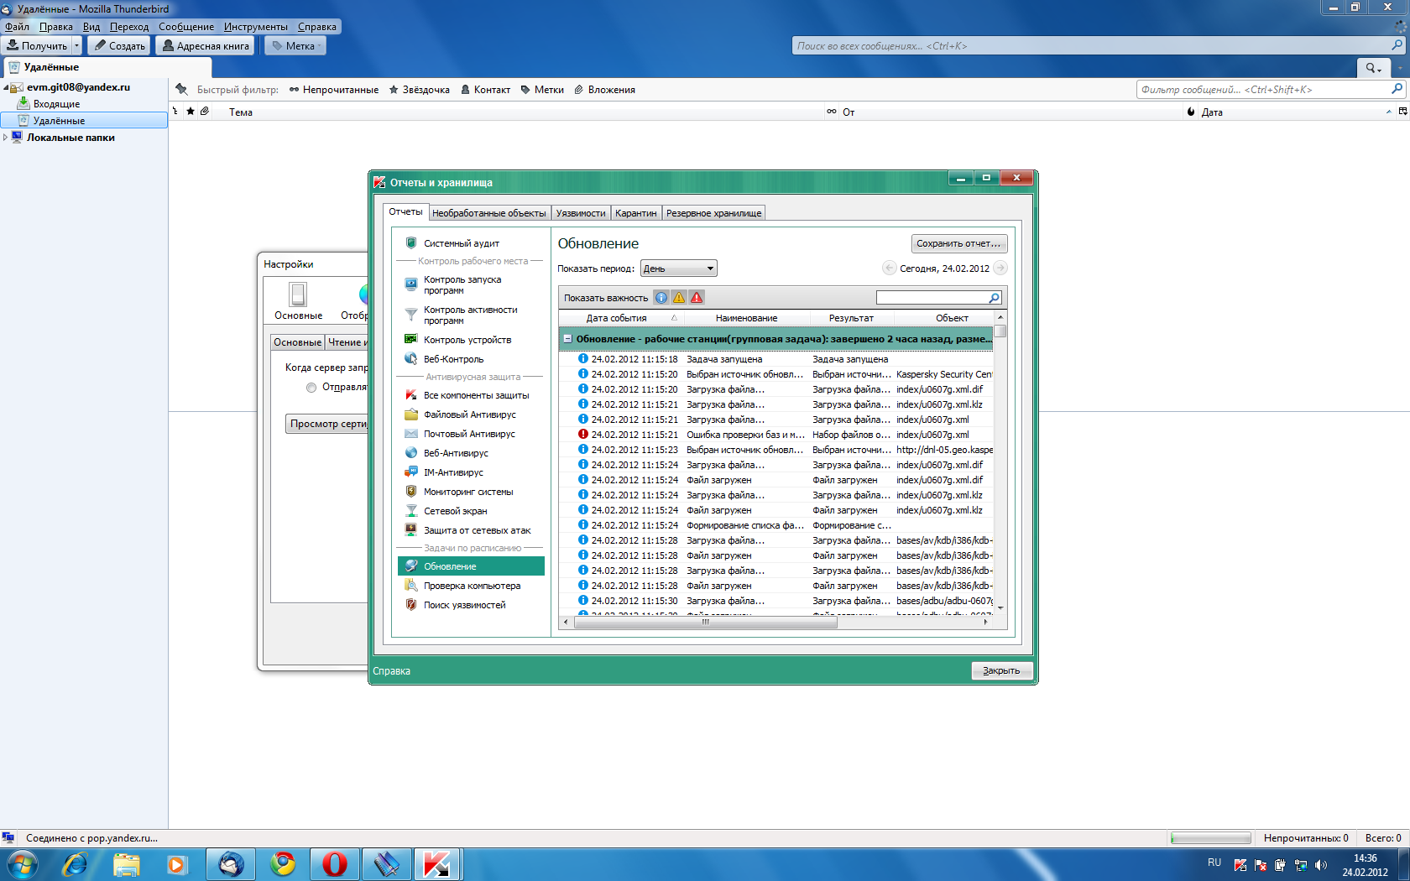
Task: Collapse the Обновление group task row
Action: click(568, 339)
